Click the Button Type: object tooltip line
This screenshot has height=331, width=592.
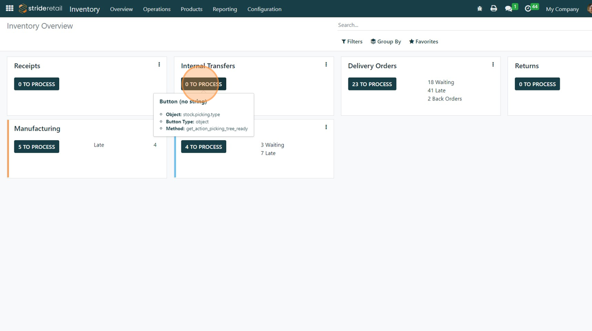[x=187, y=122]
